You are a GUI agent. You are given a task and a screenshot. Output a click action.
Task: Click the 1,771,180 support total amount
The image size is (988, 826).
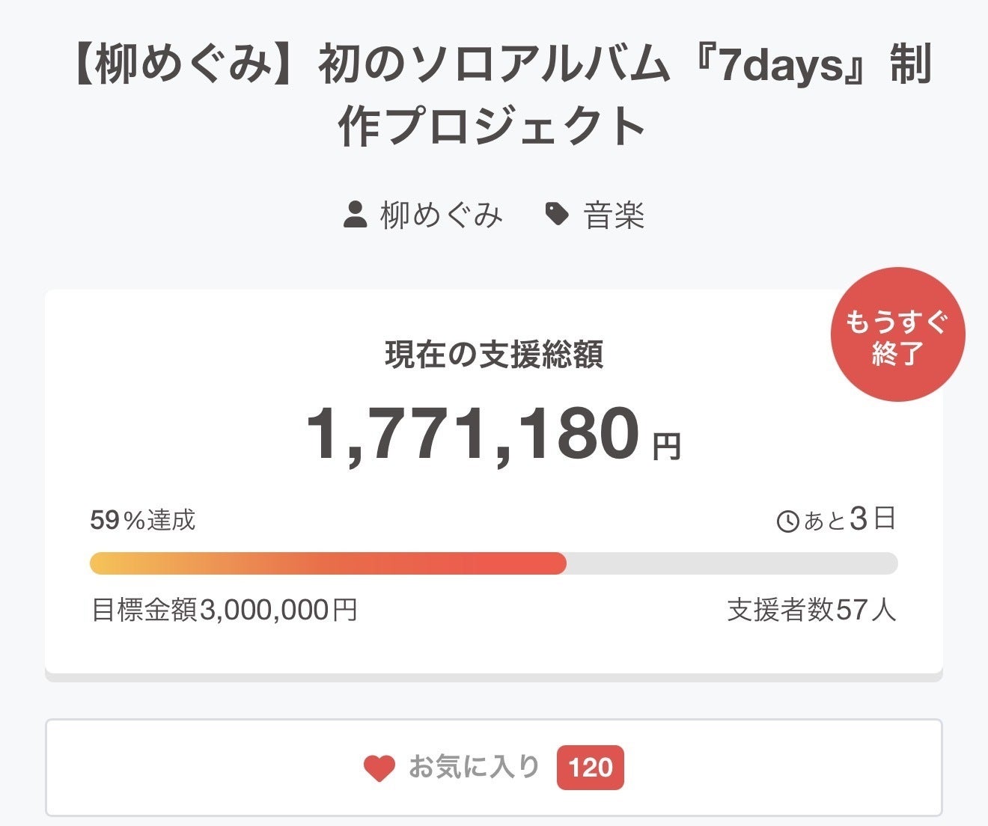[x=473, y=435]
